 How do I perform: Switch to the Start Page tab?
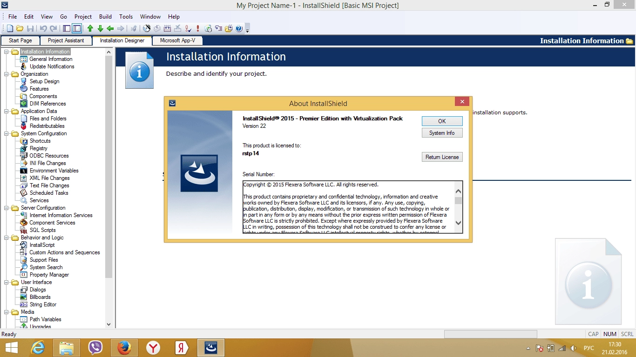20,40
